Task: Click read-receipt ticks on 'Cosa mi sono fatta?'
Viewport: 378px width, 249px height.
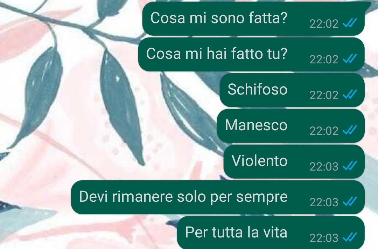Action: coord(350,23)
